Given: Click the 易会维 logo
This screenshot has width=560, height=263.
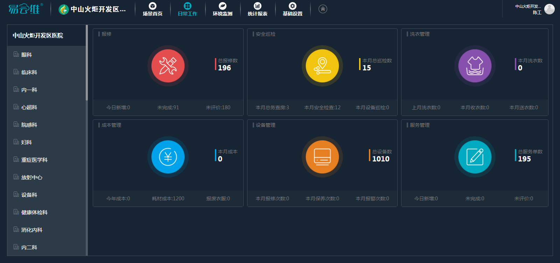Looking at the screenshot, I should [25, 9].
